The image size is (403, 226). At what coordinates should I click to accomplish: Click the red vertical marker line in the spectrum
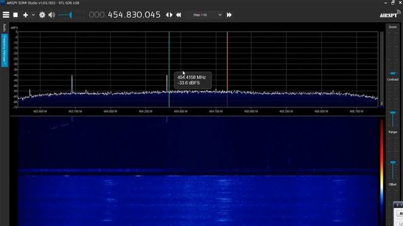coord(227,69)
